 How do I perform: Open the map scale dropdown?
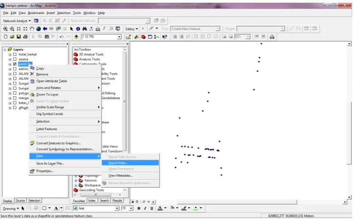tap(119, 37)
